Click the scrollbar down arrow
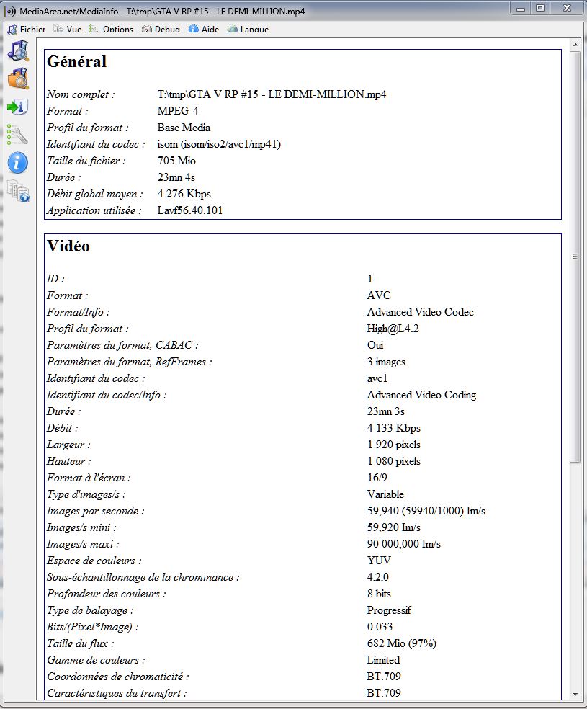 (x=575, y=694)
